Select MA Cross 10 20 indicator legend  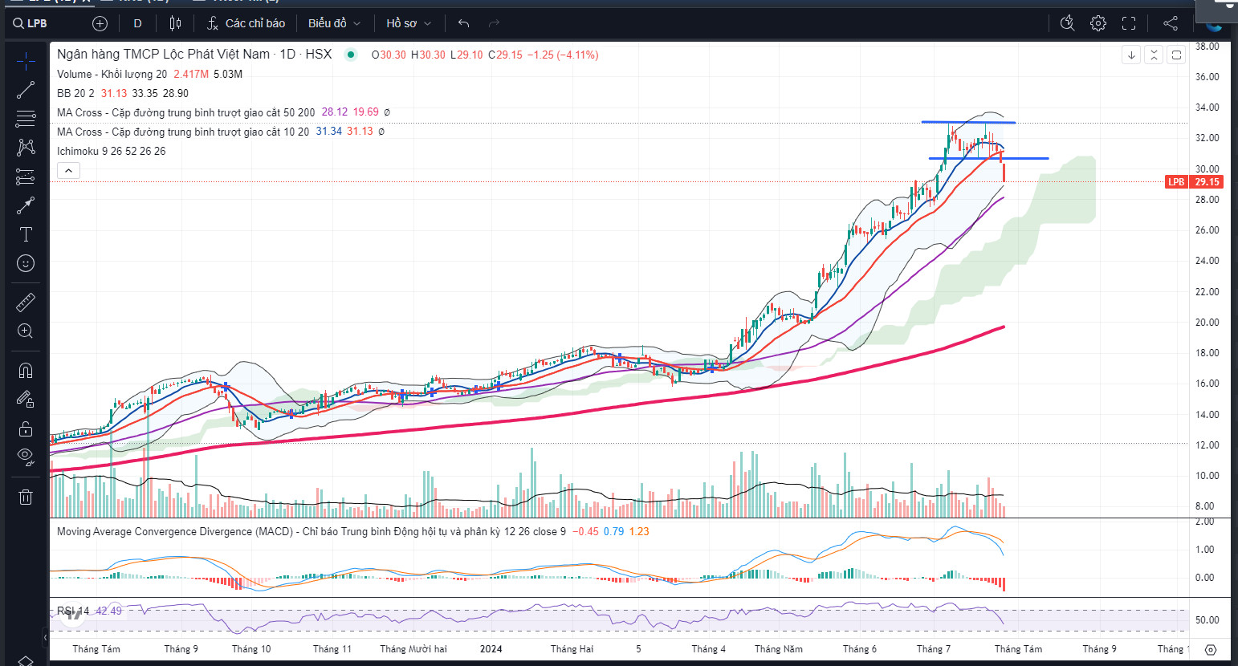point(182,132)
